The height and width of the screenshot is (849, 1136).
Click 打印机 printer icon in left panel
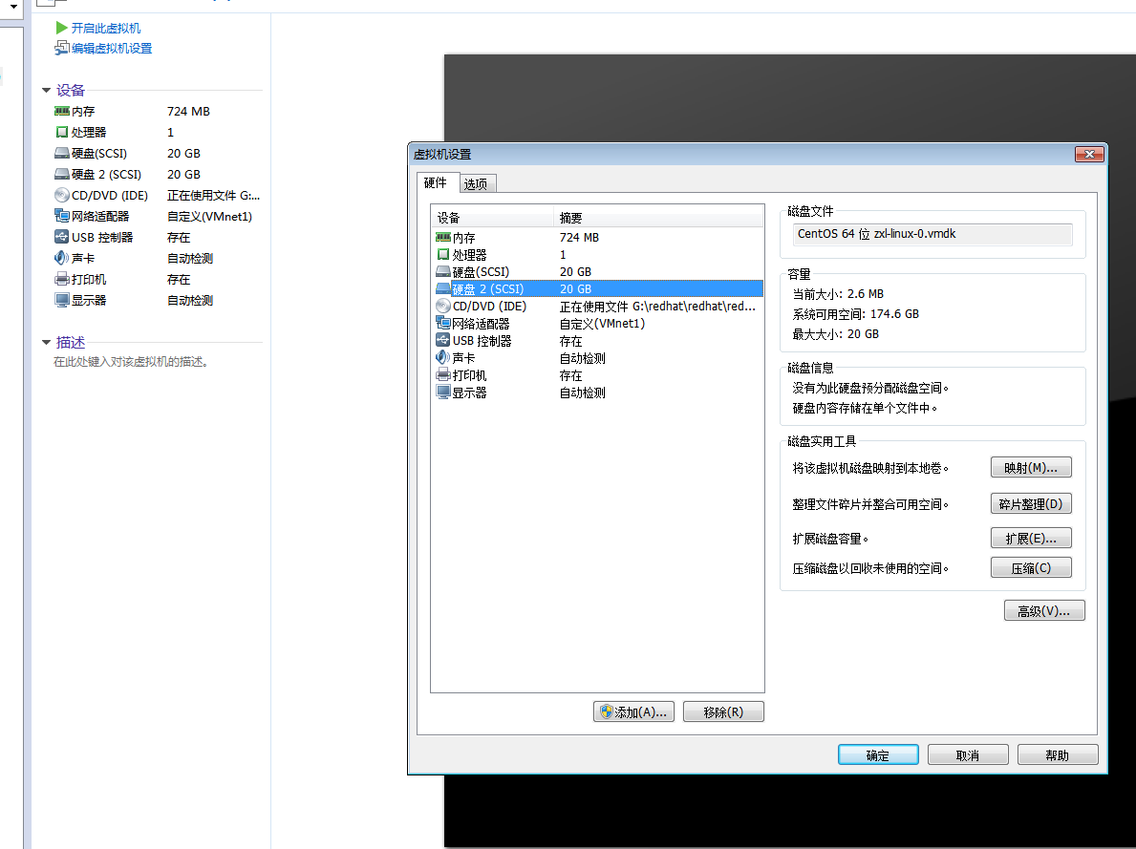coord(61,279)
